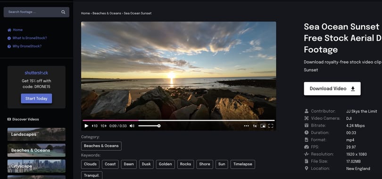
Task: Click the person icon beside Contributor
Action: (307, 111)
